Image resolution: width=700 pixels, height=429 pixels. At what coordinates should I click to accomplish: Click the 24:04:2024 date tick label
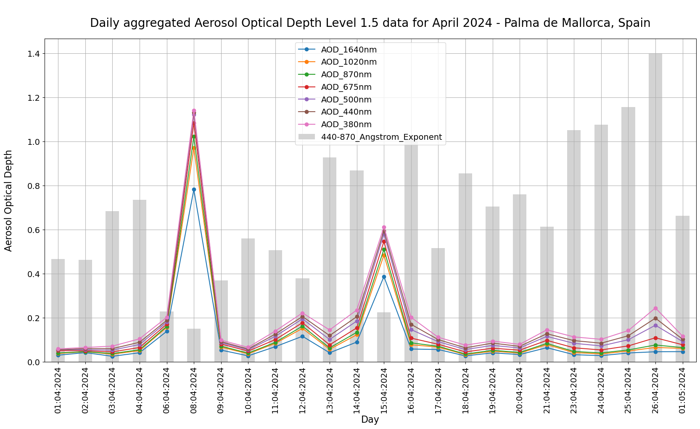[x=601, y=390]
